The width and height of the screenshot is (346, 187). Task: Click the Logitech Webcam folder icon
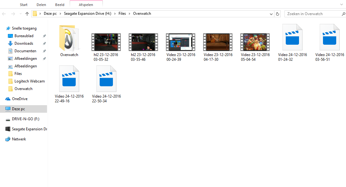10,81
